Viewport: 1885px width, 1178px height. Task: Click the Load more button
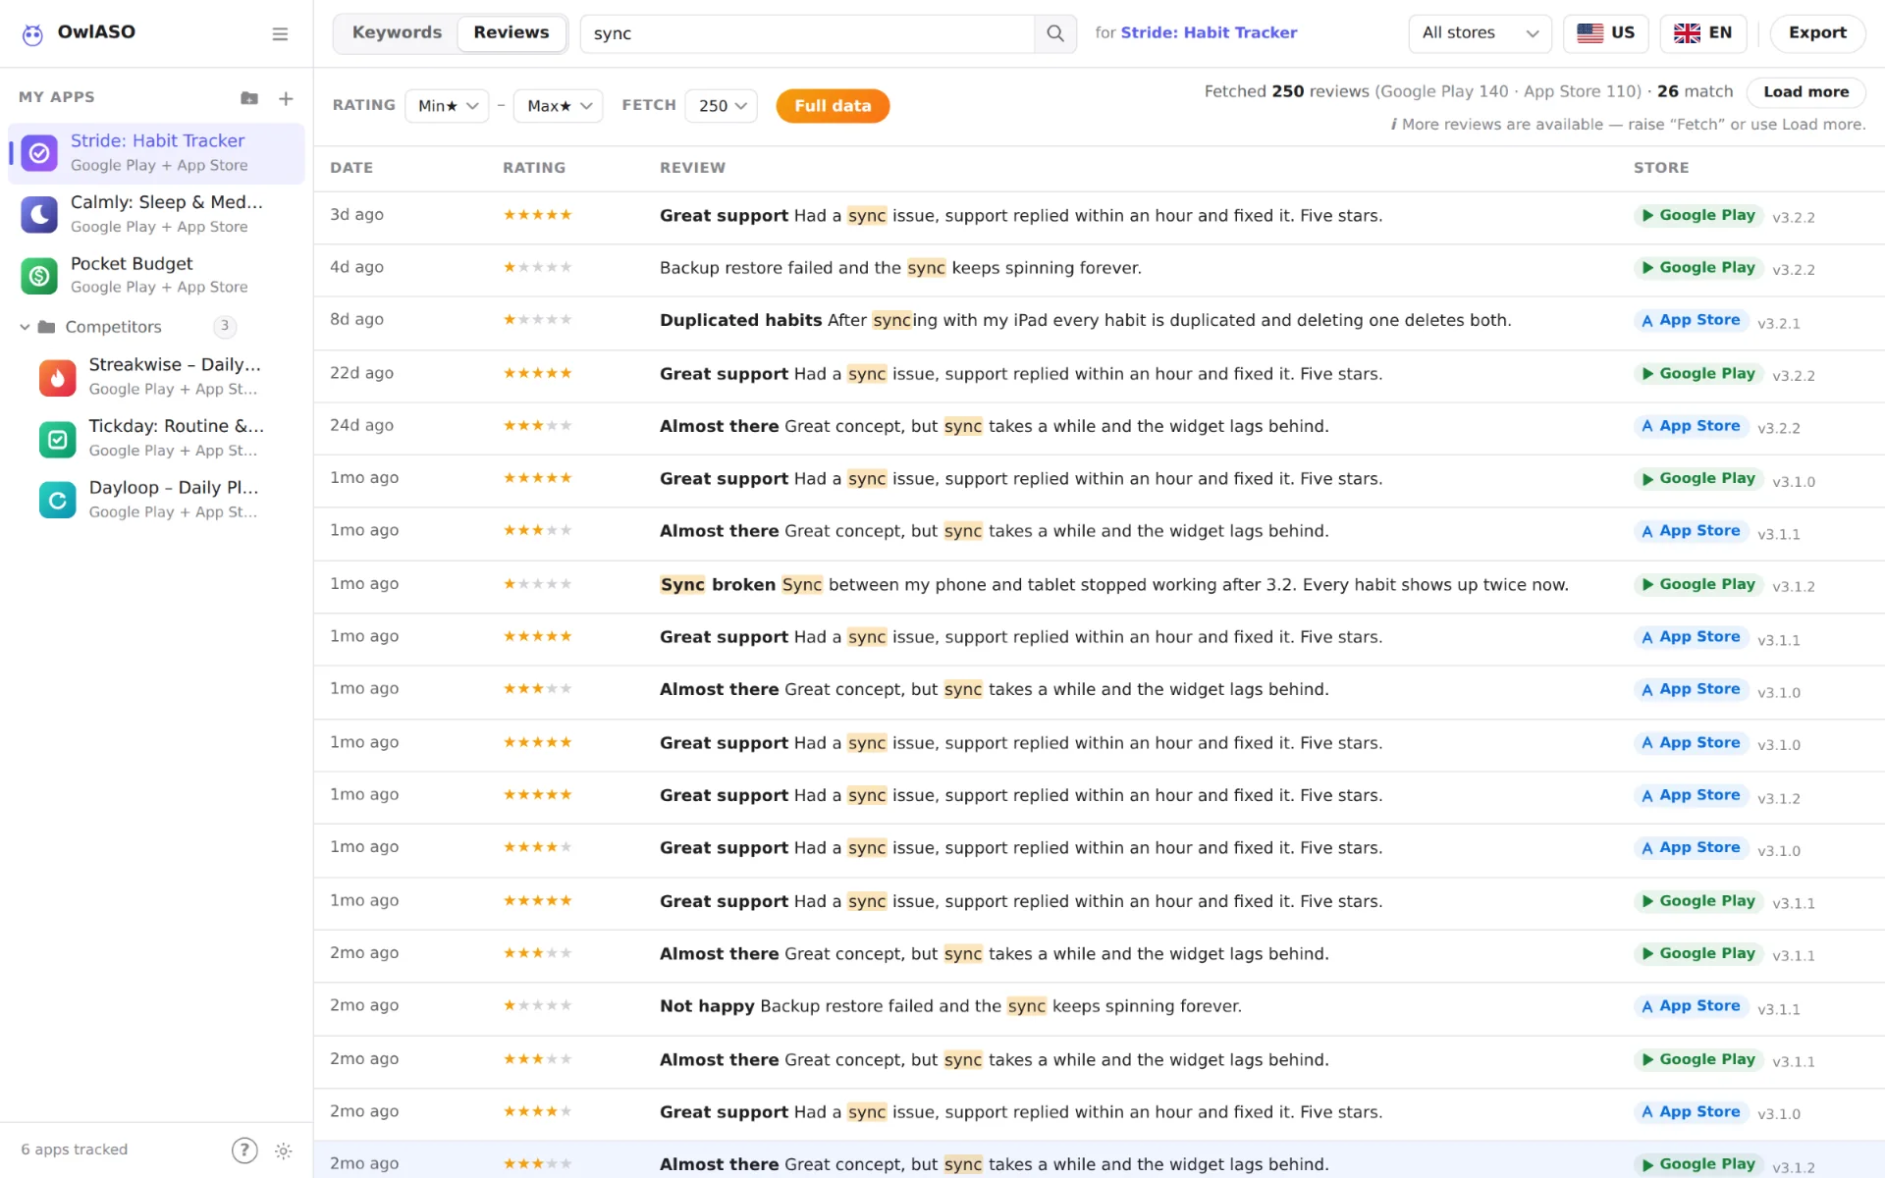coord(1805,92)
